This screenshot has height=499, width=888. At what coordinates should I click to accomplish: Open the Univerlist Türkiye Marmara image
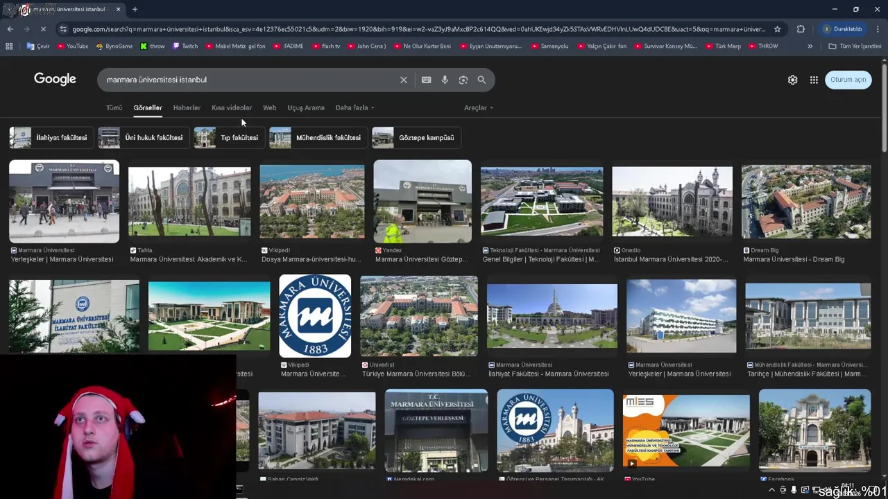(419, 316)
